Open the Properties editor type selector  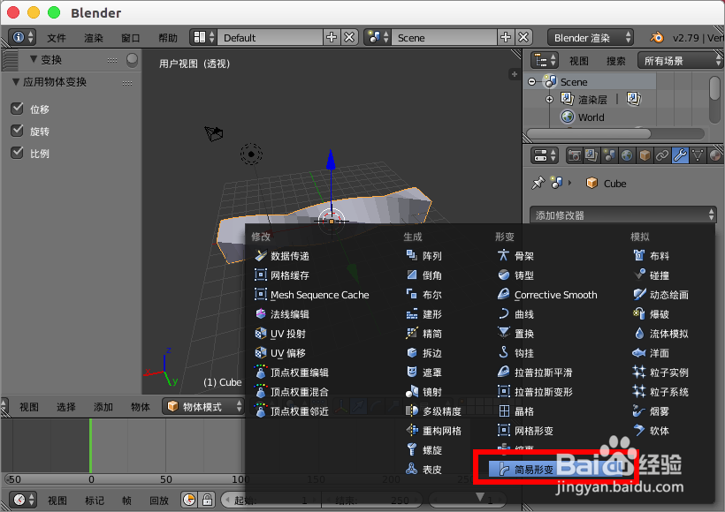tap(545, 155)
